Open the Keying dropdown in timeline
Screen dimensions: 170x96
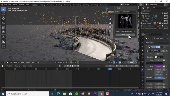18,66
